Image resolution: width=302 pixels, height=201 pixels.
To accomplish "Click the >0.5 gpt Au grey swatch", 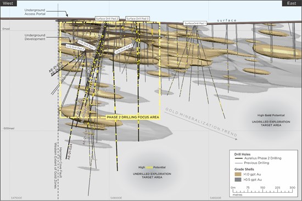I will tap(238, 180).
